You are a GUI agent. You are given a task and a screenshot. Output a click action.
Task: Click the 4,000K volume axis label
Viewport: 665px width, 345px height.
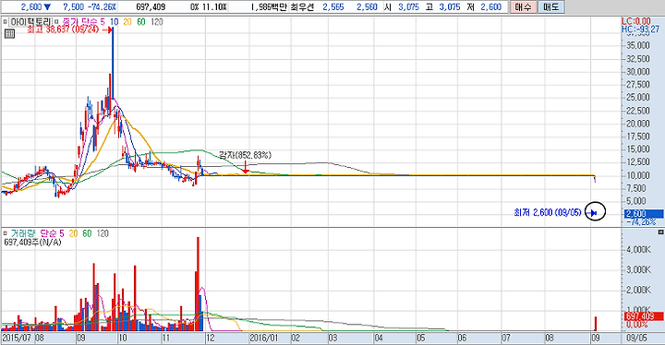[x=639, y=249]
